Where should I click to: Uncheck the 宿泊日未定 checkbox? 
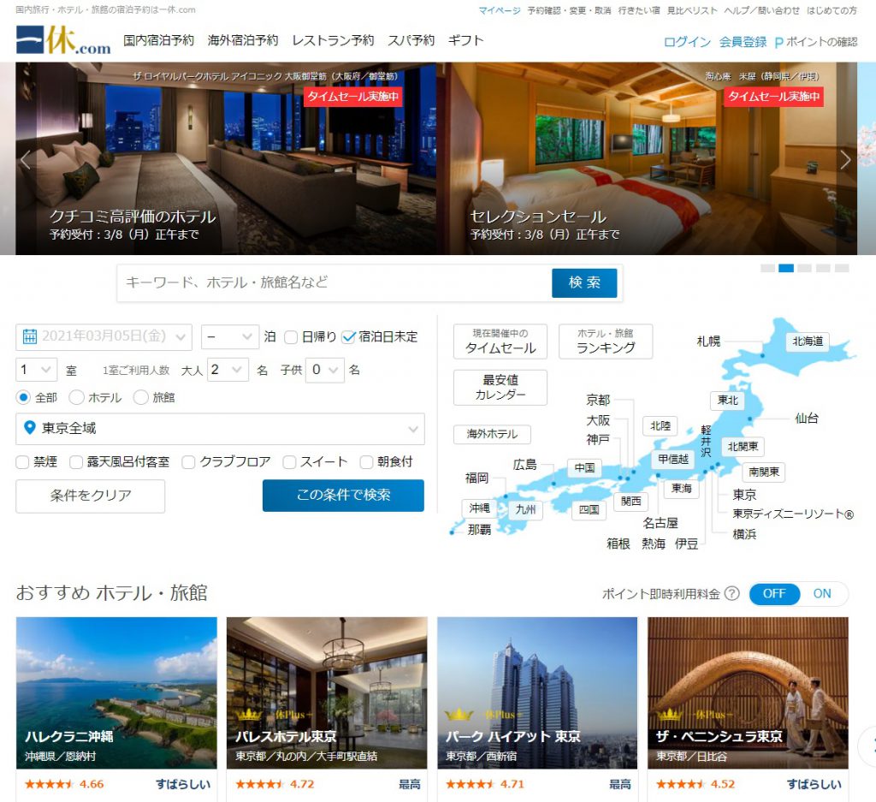[349, 337]
